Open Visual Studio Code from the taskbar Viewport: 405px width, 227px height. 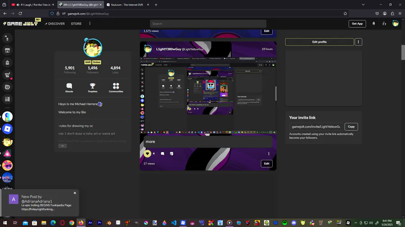pyautogui.click(x=174, y=223)
